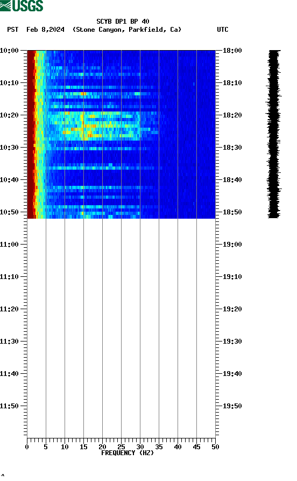Screen dimensions: 297x481
Task: Click the location text Stone Canyon, Parkfield, Ca
Action: pyautogui.click(x=127, y=30)
